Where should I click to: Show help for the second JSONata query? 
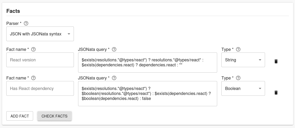[114, 78]
